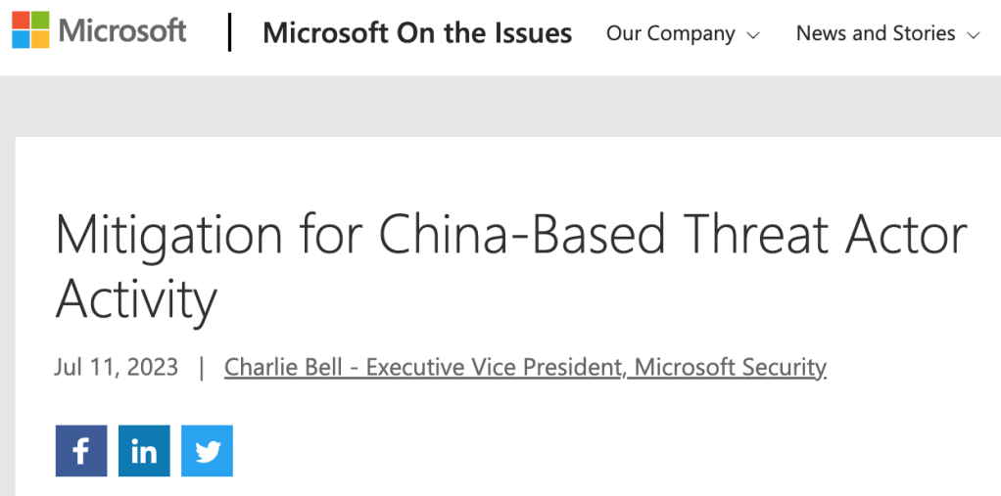Click the gray banner below the header
1001x496 pixels.
(500, 106)
